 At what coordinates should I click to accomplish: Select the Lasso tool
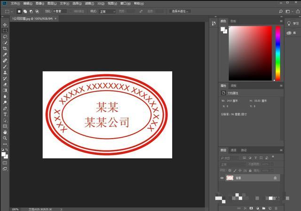click(5, 37)
